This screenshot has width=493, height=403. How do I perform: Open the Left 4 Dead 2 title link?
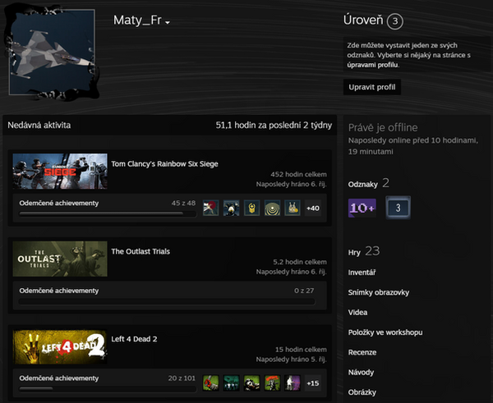[x=134, y=339]
